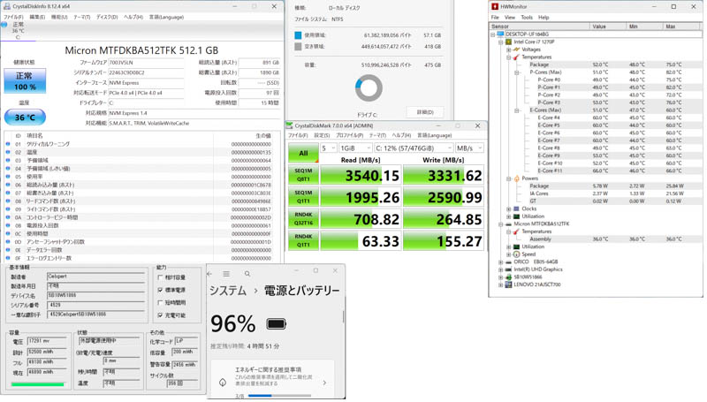Click the search magnifier icon in Settings
707x402 pixels.
click(247, 274)
